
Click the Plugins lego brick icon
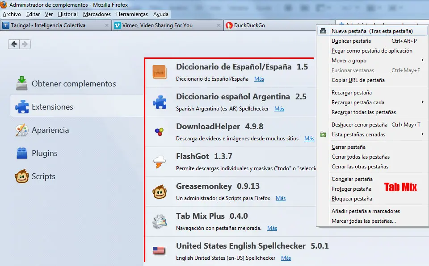pos(22,153)
